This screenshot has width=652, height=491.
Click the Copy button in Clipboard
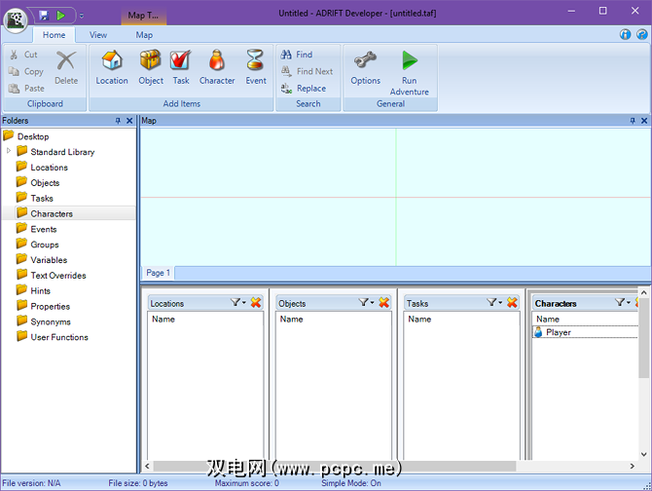point(25,71)
